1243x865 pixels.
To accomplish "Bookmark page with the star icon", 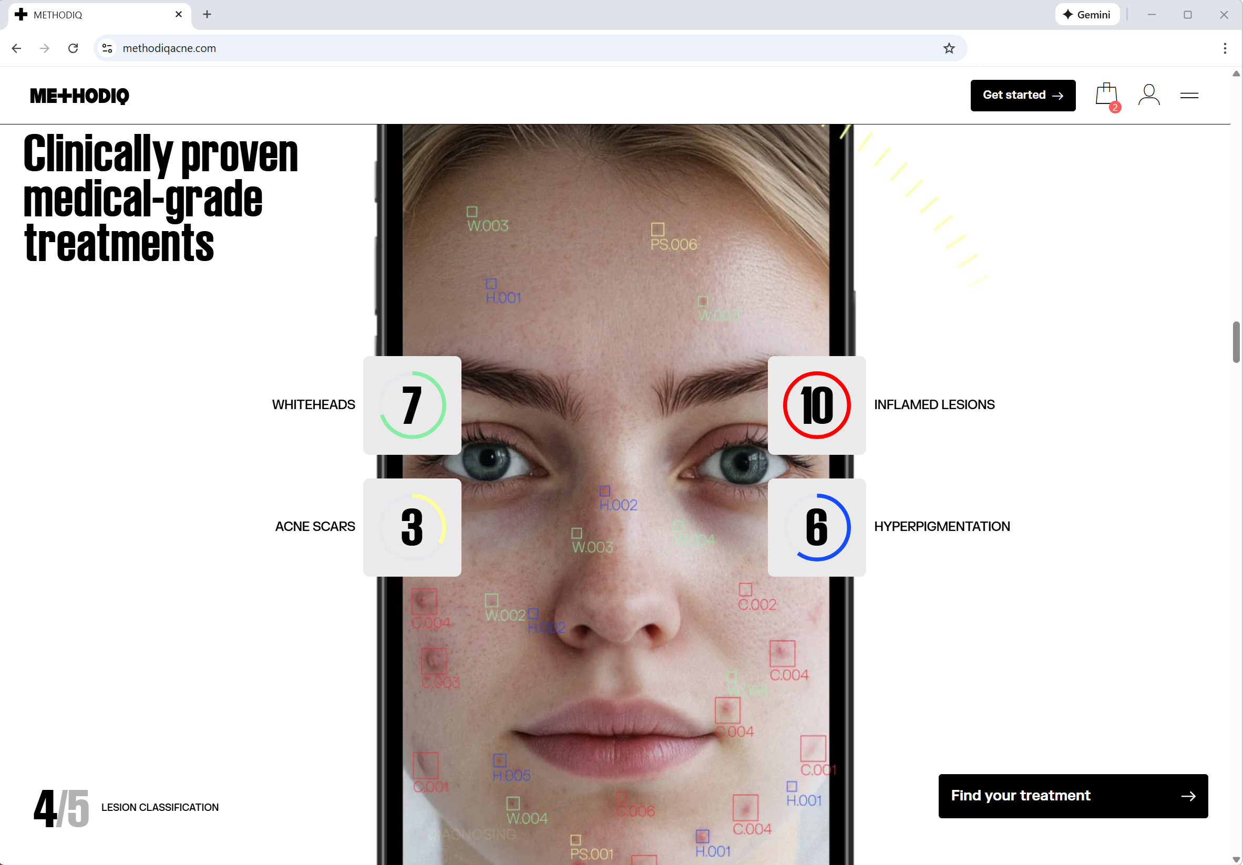I will [x=949, y=48].
